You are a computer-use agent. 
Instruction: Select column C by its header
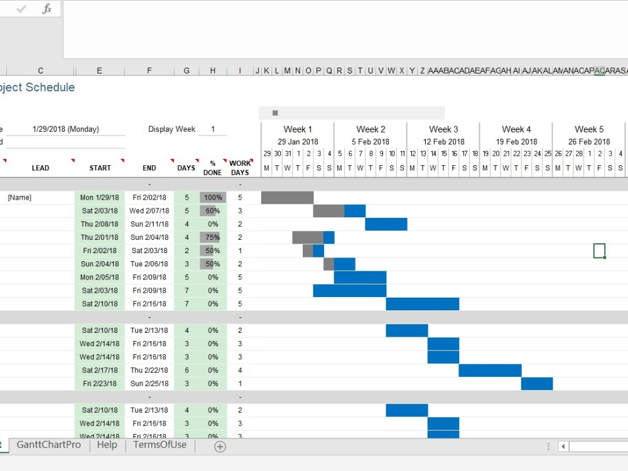(40, 70)
